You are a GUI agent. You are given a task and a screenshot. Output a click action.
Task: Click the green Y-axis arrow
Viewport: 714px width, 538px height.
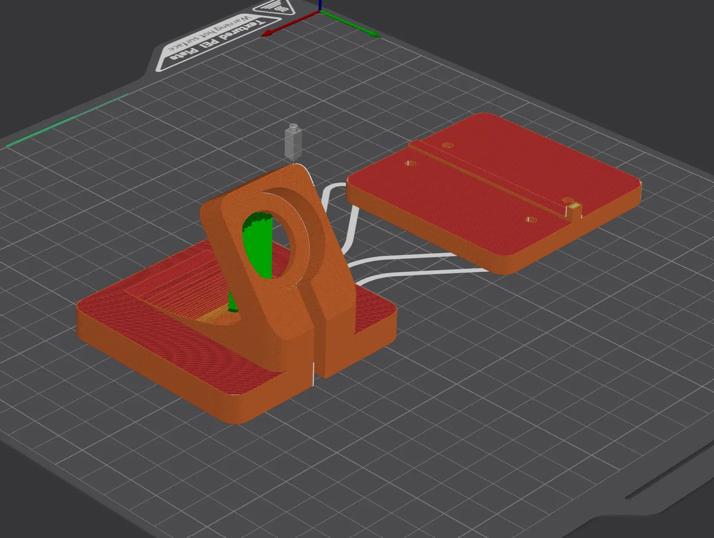pos(350,24)
